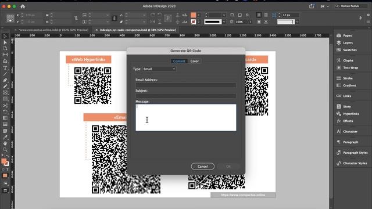Click the dimmed OK button in the dialog

228,167
